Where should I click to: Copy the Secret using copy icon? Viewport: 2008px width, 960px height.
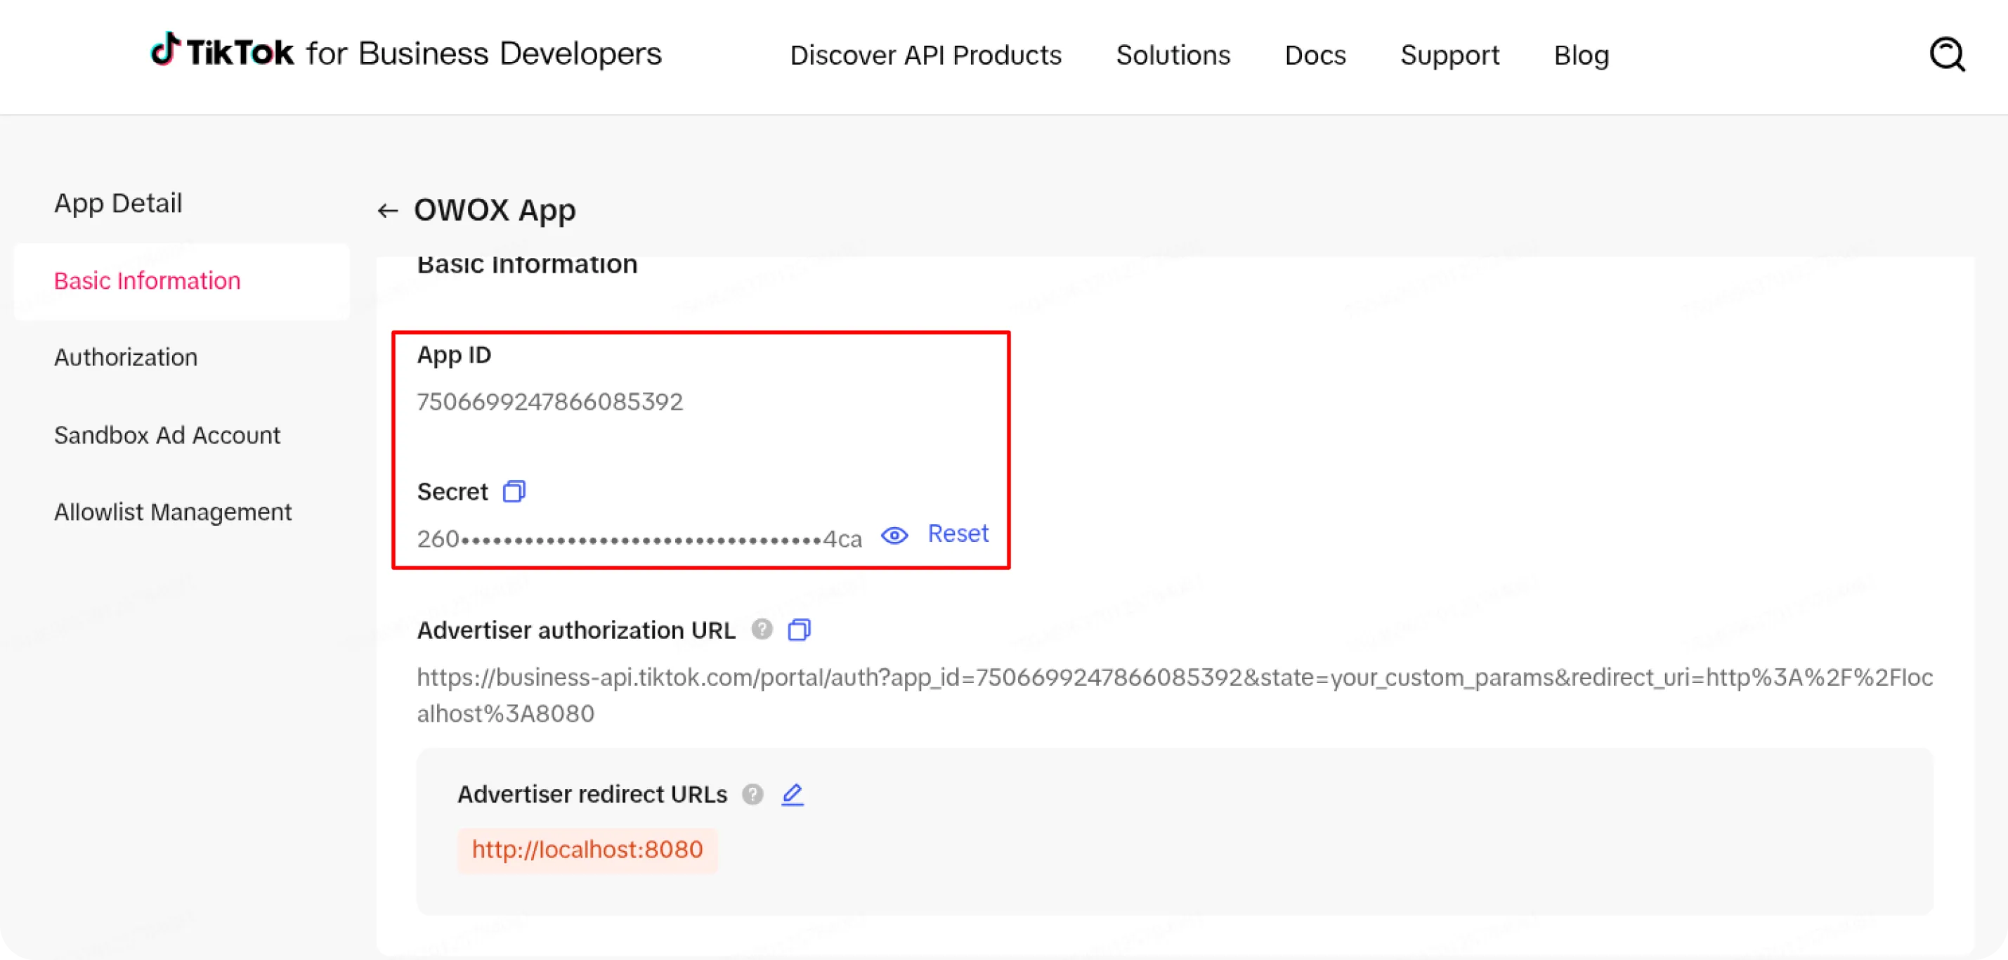click(514, 491)
